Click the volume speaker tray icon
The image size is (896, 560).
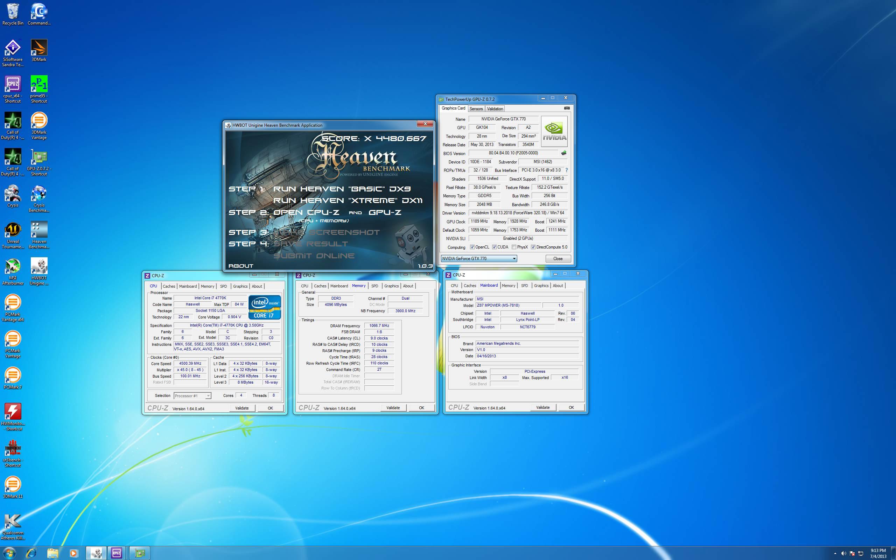click(x=844, y=553)
